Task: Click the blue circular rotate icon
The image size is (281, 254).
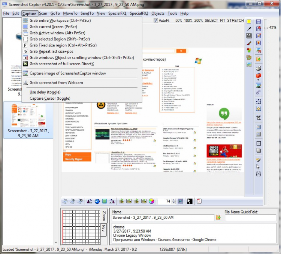Action: point(97,202)
